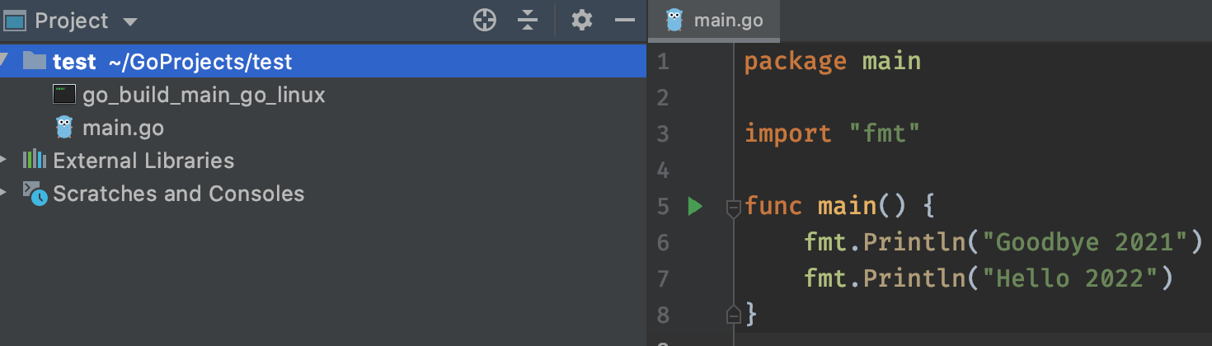Select main.go in the project tree
Screen dimensions: 1212x346
point(123,129)
